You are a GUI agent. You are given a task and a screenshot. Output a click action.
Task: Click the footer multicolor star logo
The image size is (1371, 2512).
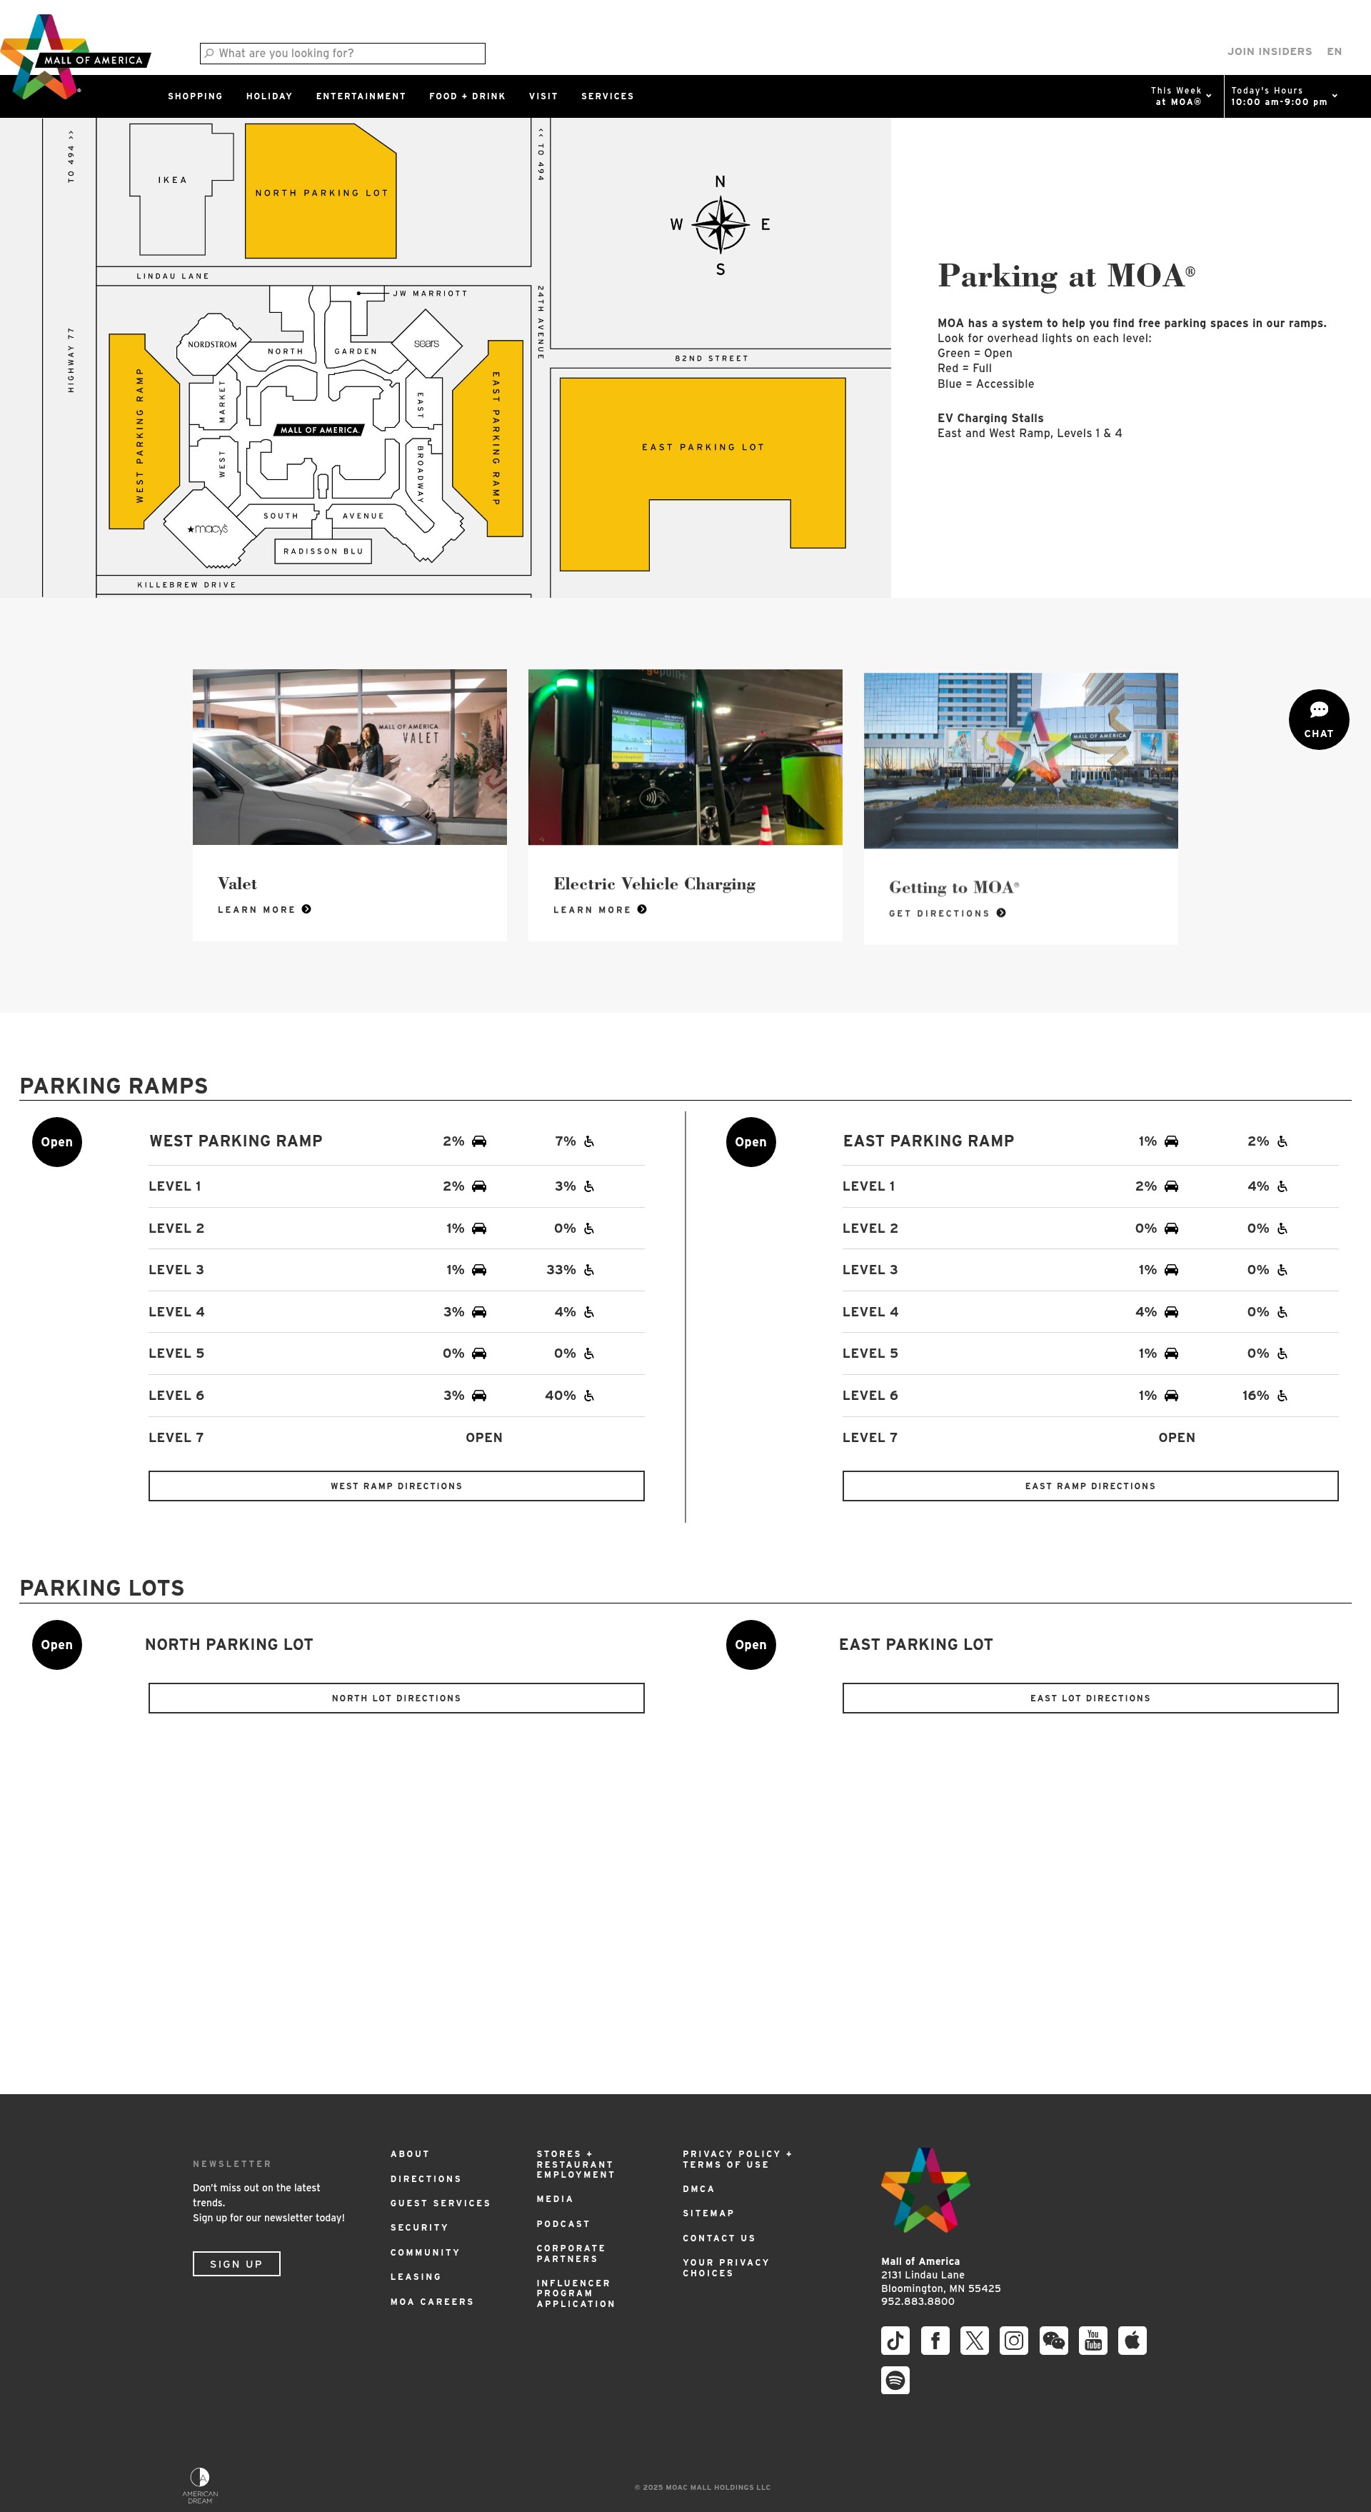tap(925, 2190)
